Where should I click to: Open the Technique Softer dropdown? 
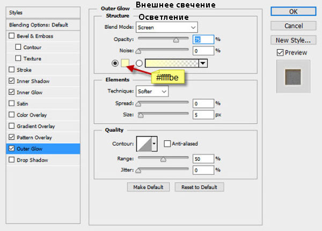point(152,91)
